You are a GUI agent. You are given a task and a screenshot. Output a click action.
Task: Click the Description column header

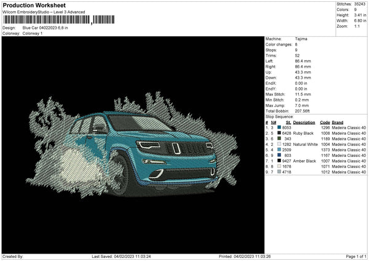click(x=304, y=122)
